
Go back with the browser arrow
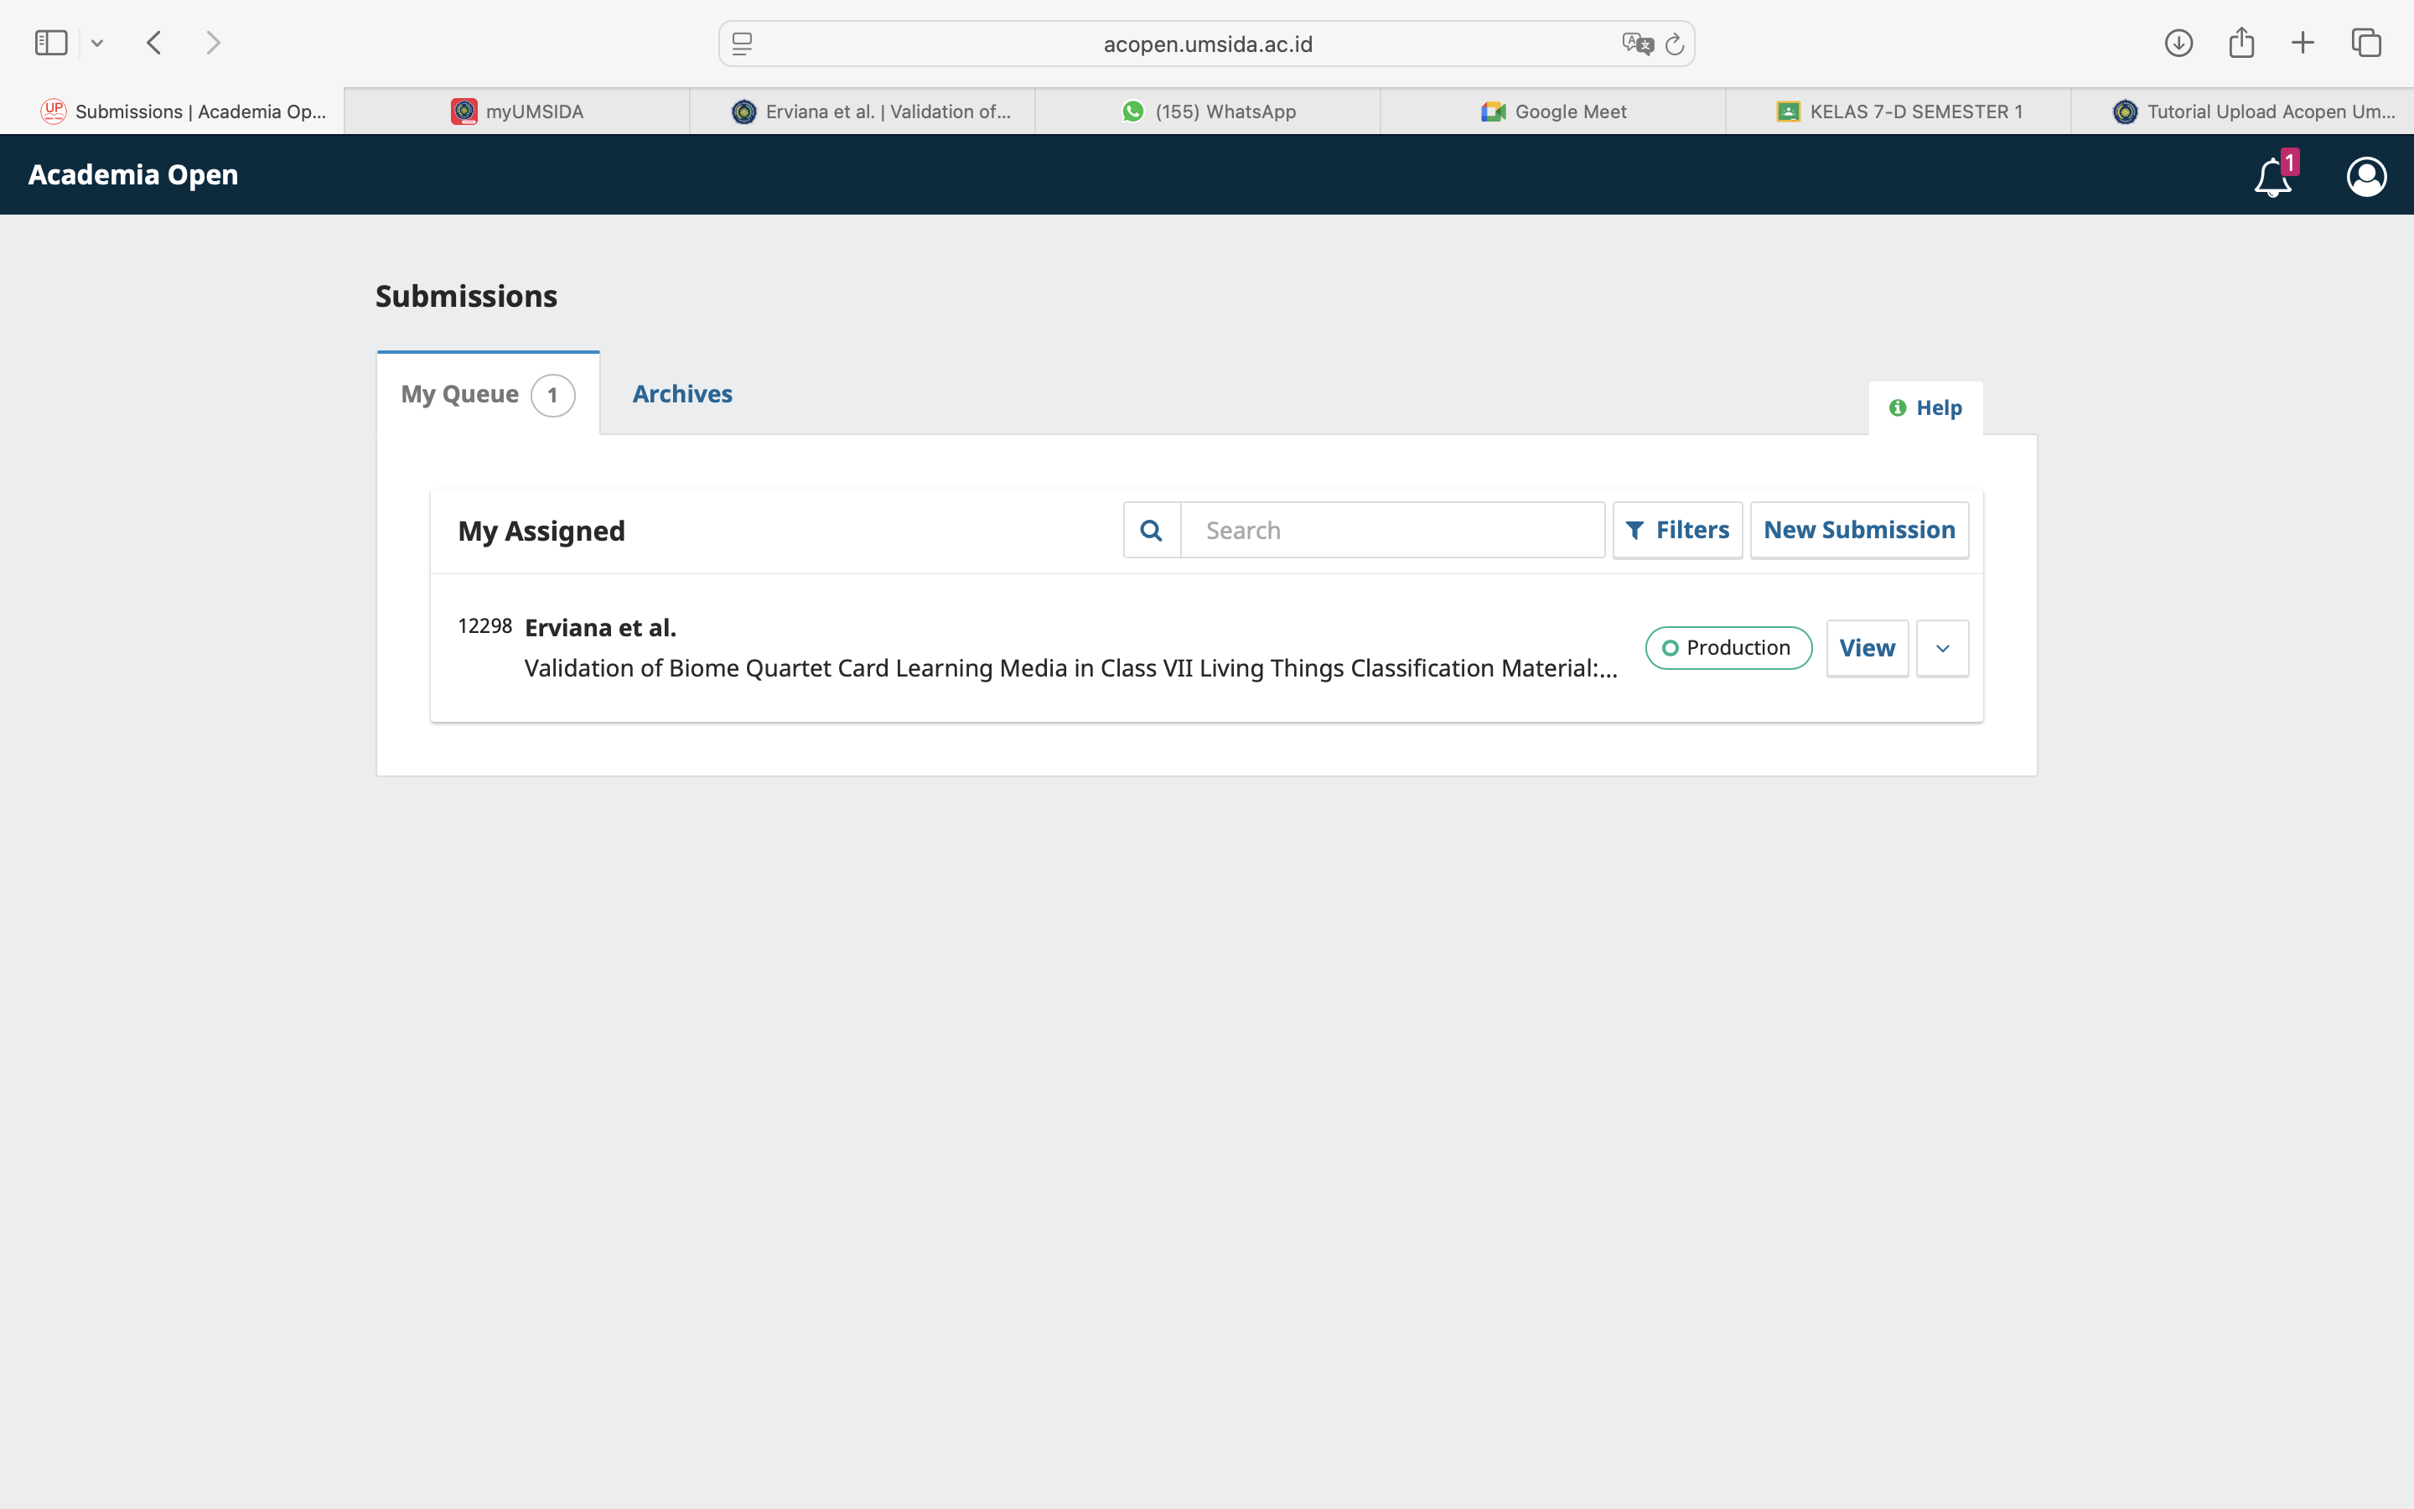pyautogui.click(x=154, y=43)
